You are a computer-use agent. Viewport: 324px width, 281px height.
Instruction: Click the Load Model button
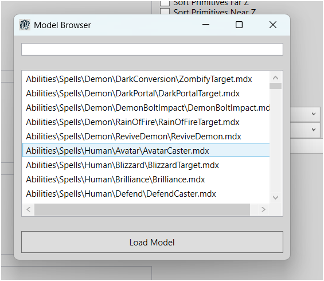tap(152, 242)
